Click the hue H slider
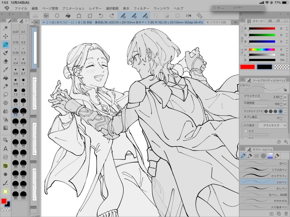Viewport: 290px width, 217px height. click(262, 50)
